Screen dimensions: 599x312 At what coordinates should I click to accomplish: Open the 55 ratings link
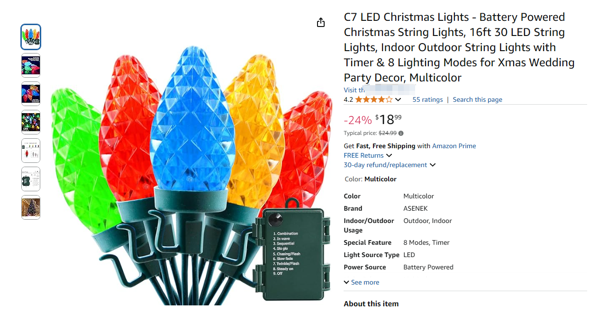coord(427,99)
